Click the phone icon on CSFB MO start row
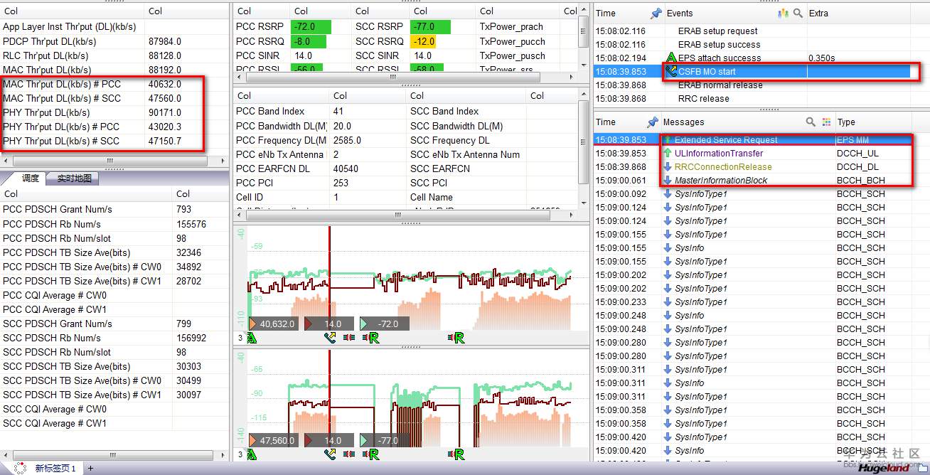930x475 pixels. coord(671,71)
